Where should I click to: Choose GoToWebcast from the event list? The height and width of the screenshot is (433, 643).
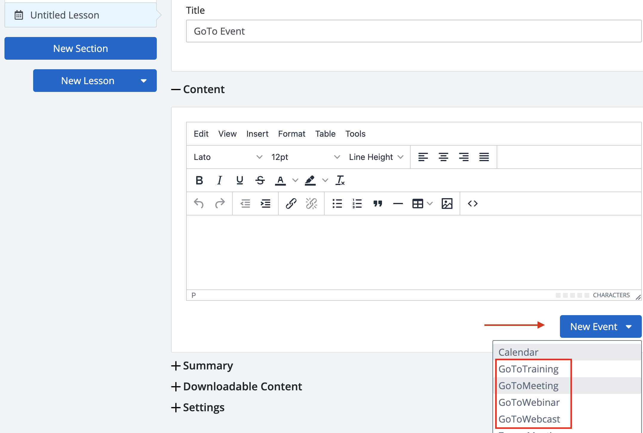point(567,419)
